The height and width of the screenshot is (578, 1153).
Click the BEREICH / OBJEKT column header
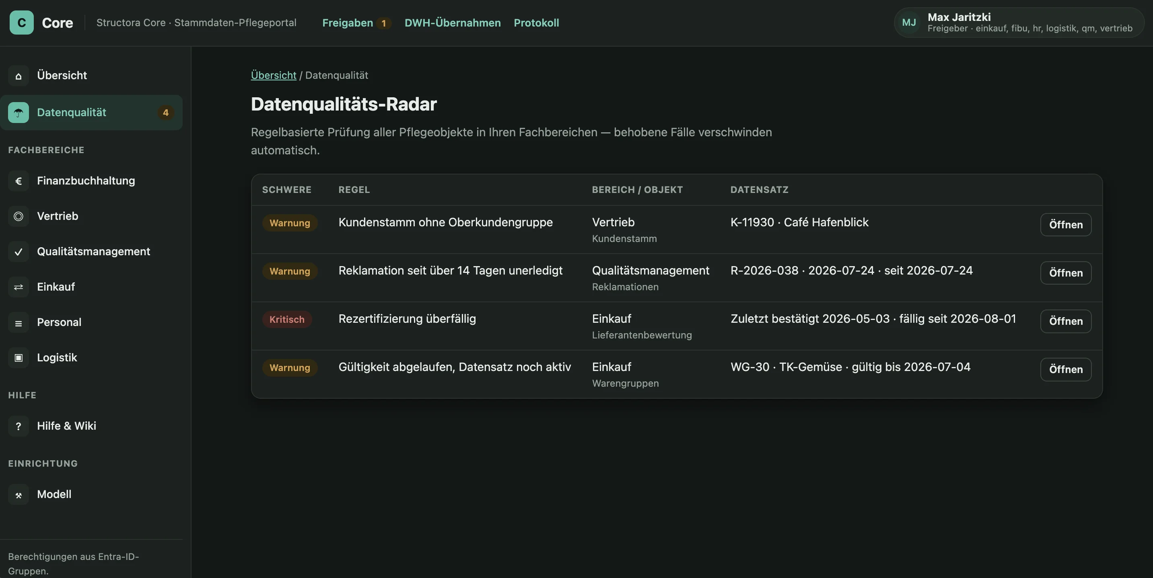[637, 190]
